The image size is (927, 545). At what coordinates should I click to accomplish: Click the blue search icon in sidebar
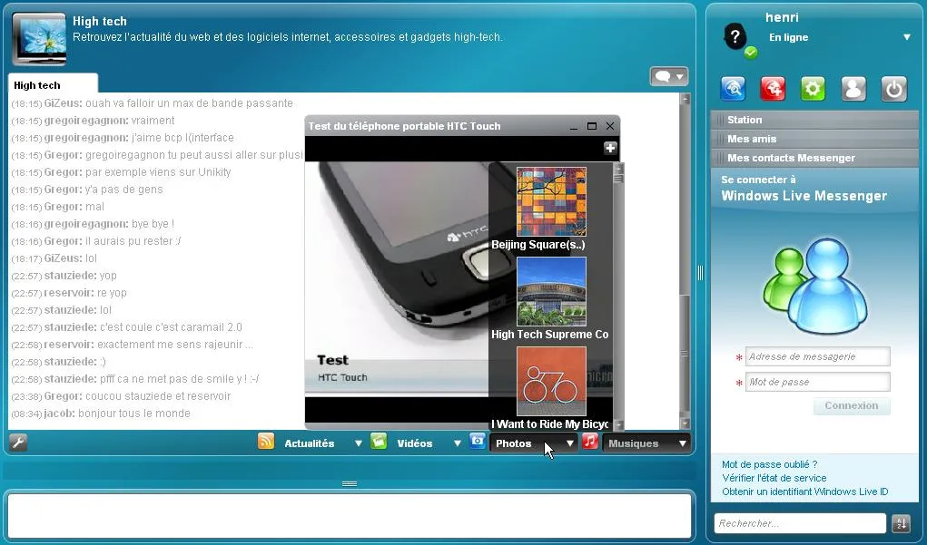pos(733,89)
